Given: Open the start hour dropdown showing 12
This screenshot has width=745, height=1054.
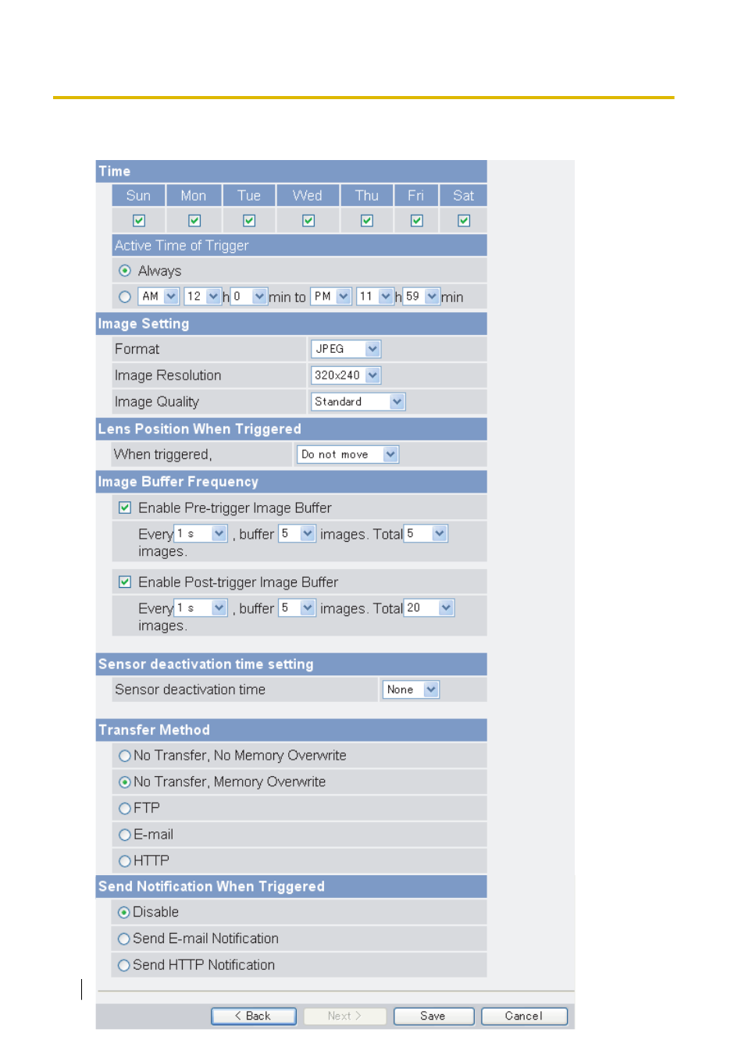Looking at the screenshot, I should (203, 297).
